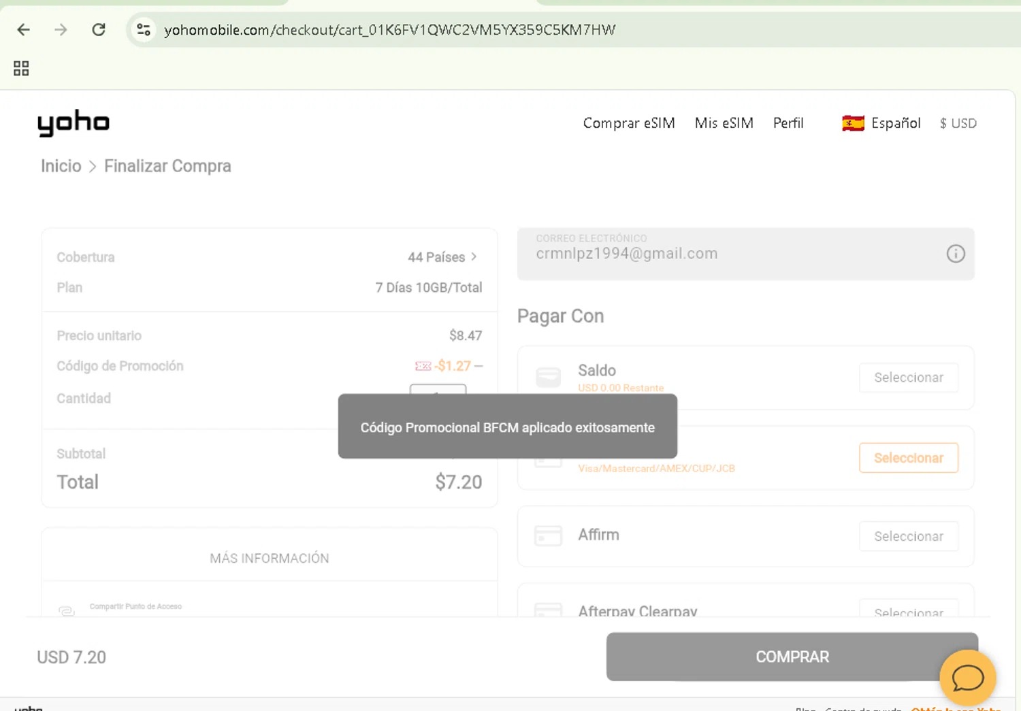Viewport: 1021px width, 711px height.
Task: Open the apps grid icon below the toolbar
Action: pyautogui.click(x=21, y=68)
